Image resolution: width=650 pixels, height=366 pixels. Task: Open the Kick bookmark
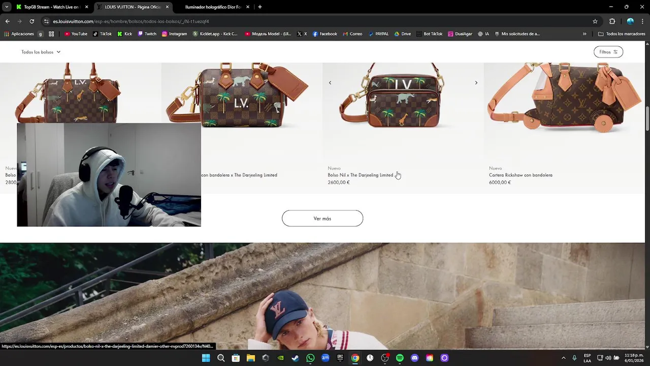[x=124, y=34]
